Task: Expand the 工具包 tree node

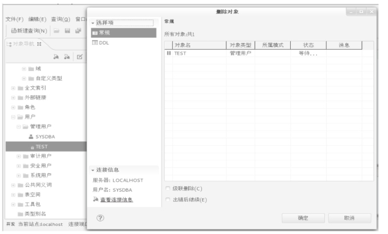Action: click(x=13, y=204)
